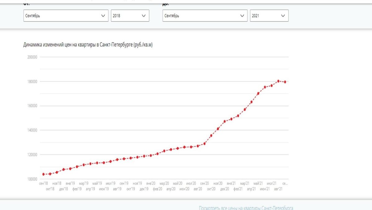This screenshot has width=372, height=210.
Task: Open the start year dropdown showing 2018
Action: tap(130, 16)
